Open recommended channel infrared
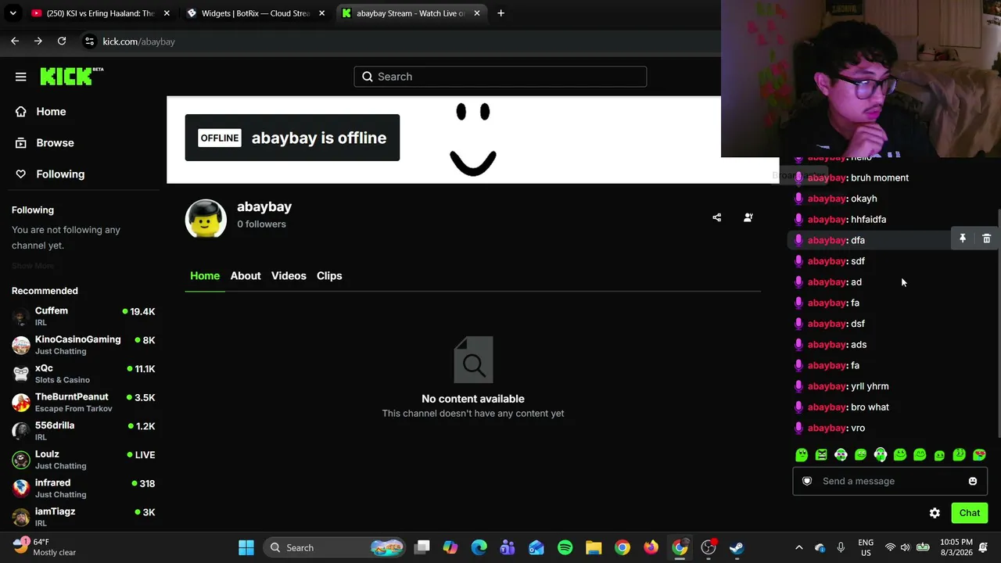The height and width of the screenshot is (563, 1001). click(x=83, y=489)
